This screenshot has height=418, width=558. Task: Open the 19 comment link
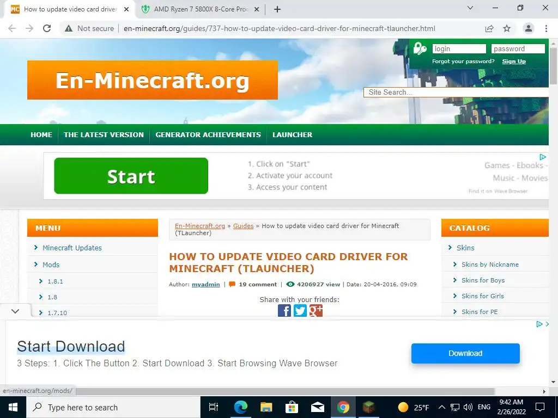coord(258,284)
